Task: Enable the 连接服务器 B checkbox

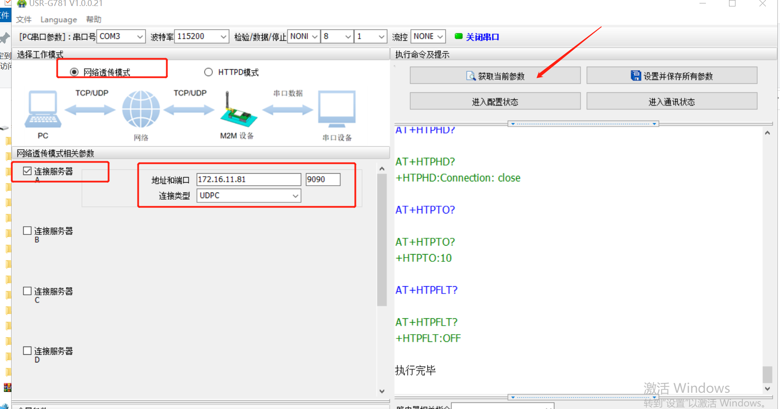Action: coord(27,231)
